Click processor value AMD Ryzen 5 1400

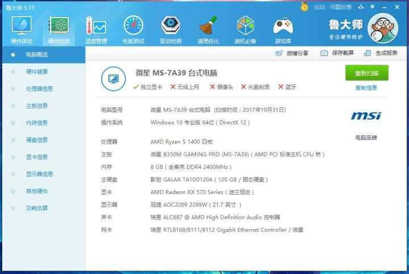tap(182, 142)
